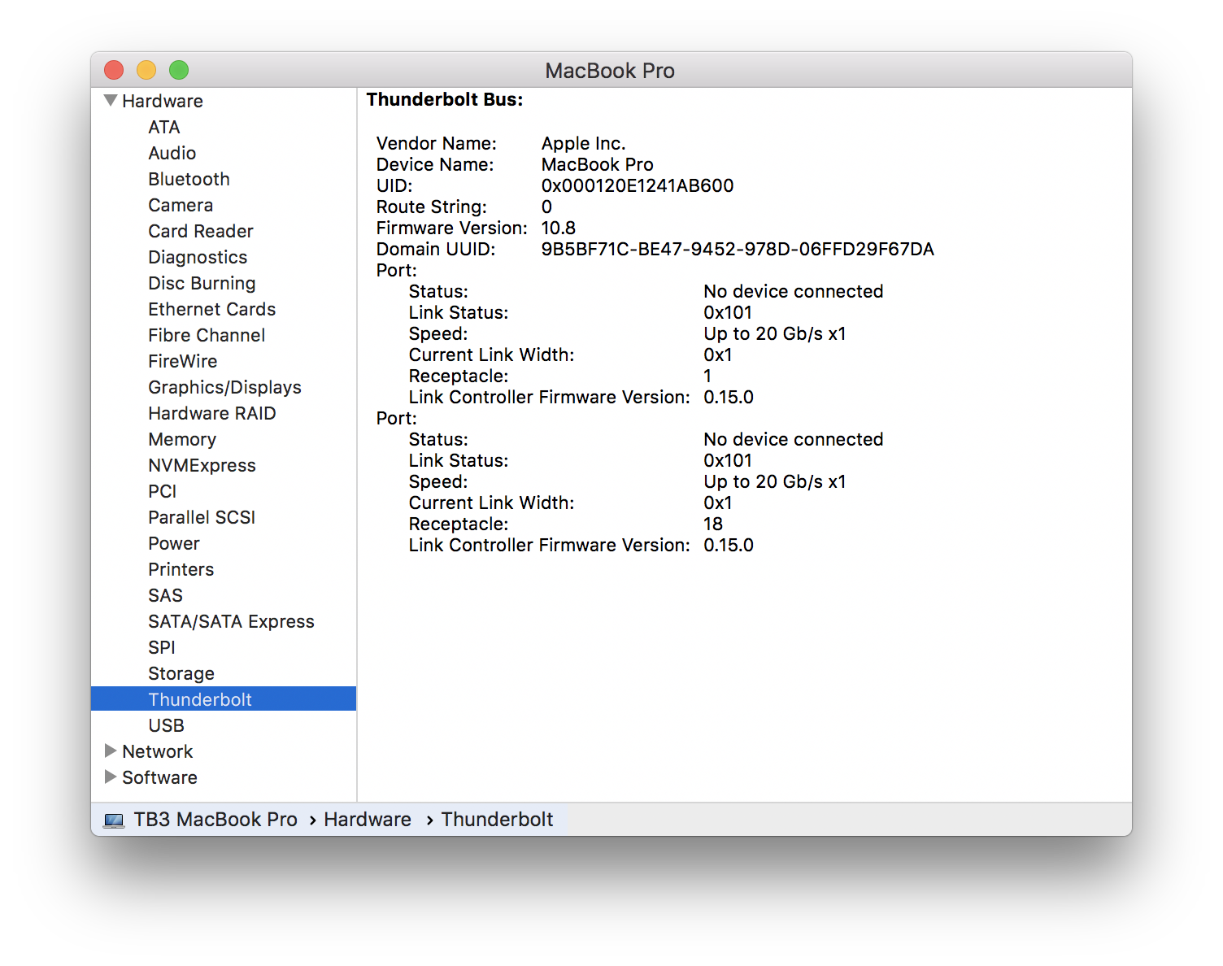This screenshot has width=1223, height=966.
Task: Expand the Software section triangle
Action: 111,777
